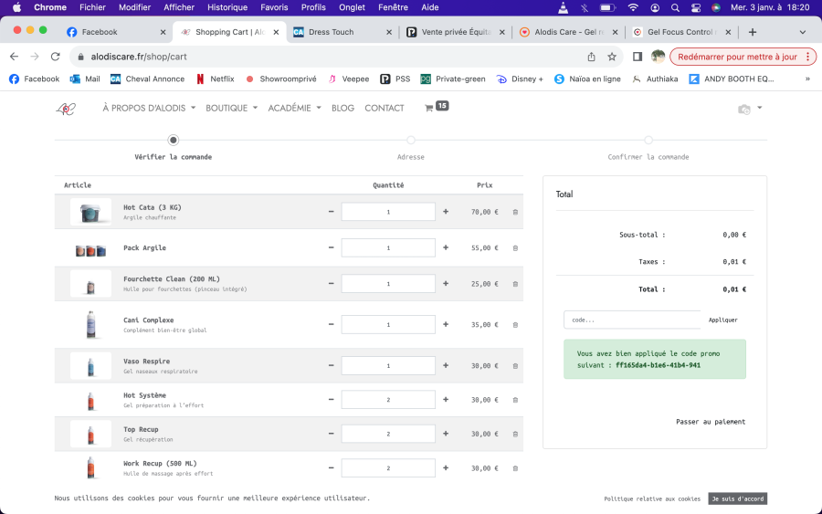Viewport: 822px width, 514px height.
Task: Click the promo code input field
Action: (632, 320)
